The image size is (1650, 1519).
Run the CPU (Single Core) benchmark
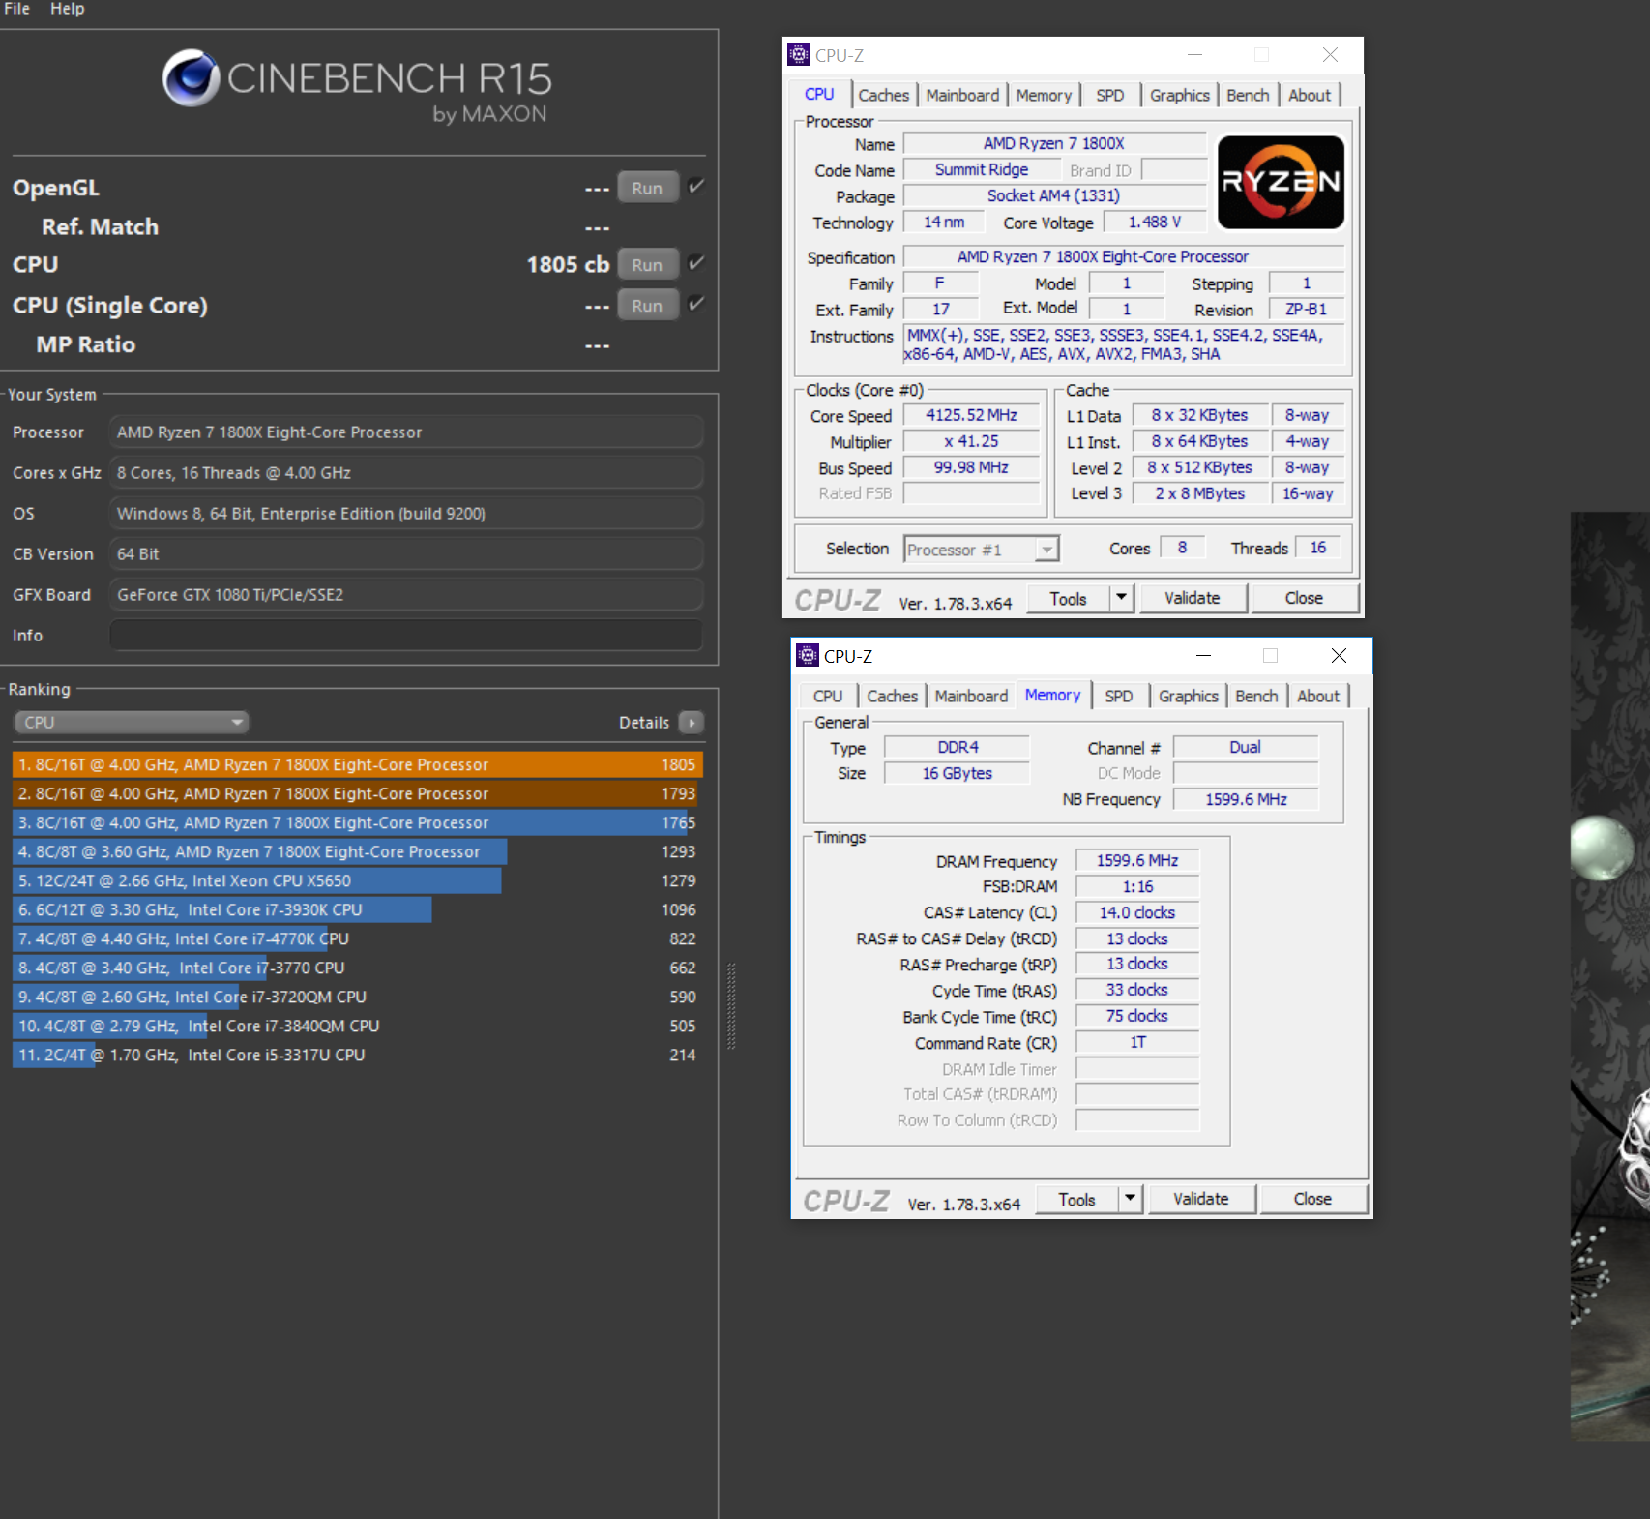[648, 305]
